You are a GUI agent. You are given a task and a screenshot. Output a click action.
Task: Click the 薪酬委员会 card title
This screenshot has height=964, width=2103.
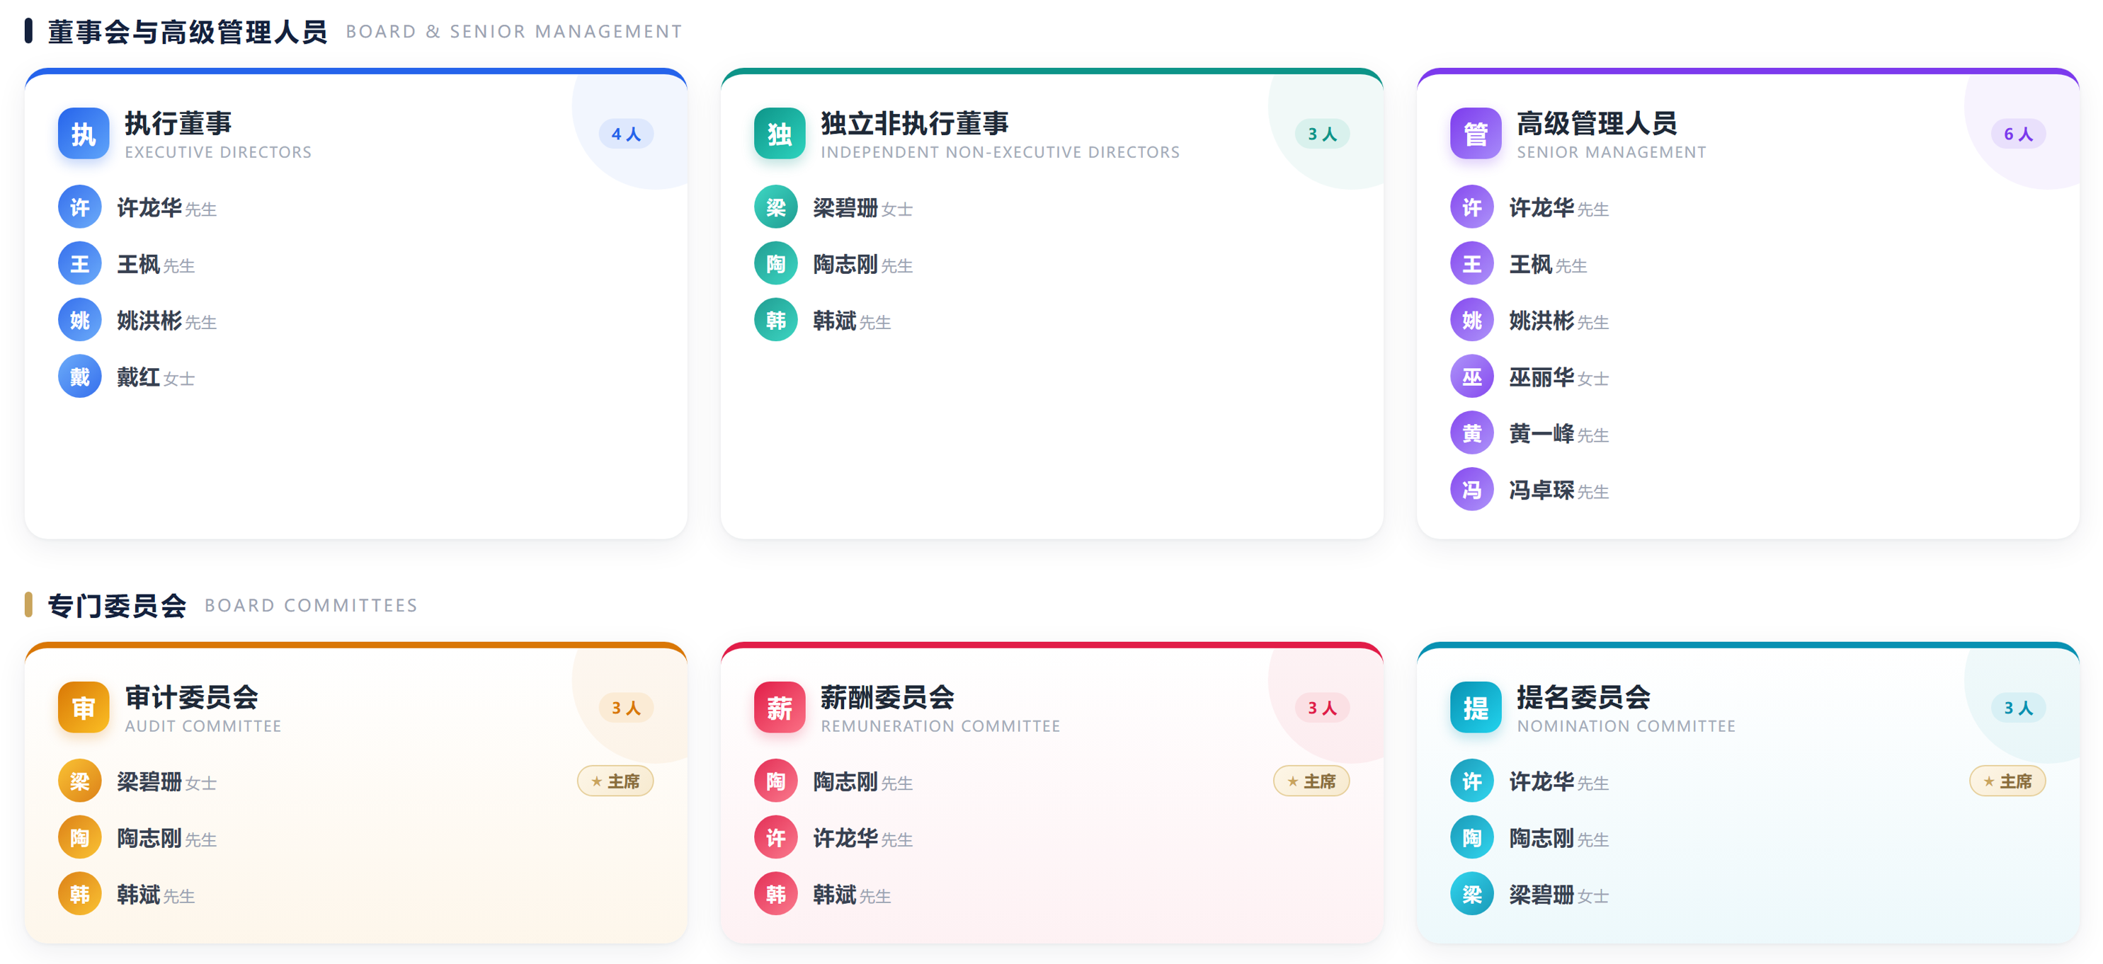pos(887,697)
